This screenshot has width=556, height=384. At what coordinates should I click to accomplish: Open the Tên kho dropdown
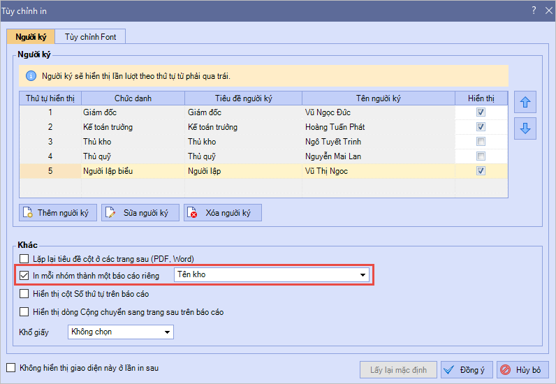(x=363, y=275)
